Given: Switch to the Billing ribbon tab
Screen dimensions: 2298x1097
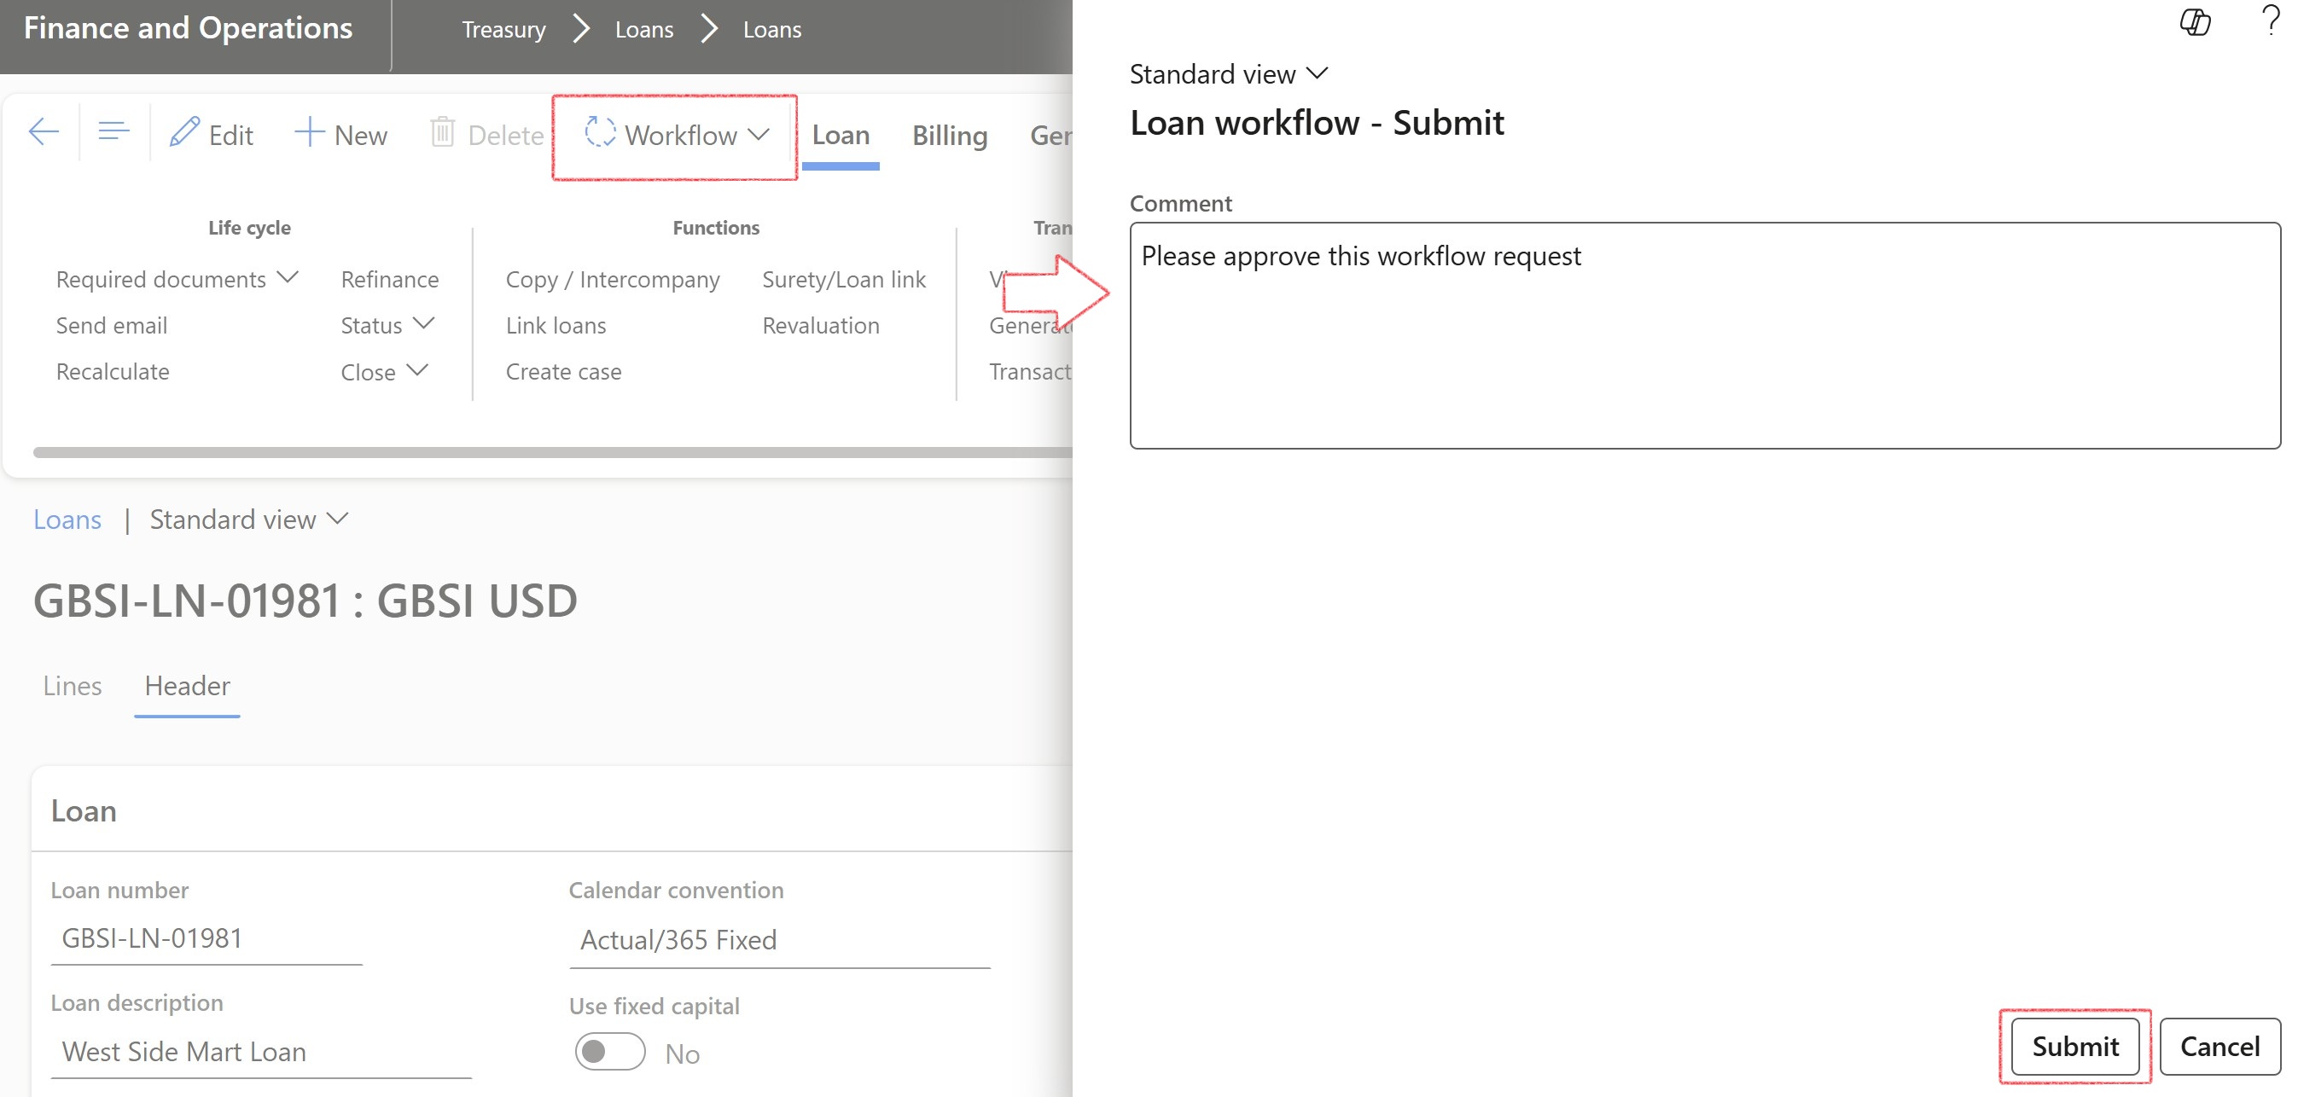Looking at the screenshot, I should click(949, 136).
